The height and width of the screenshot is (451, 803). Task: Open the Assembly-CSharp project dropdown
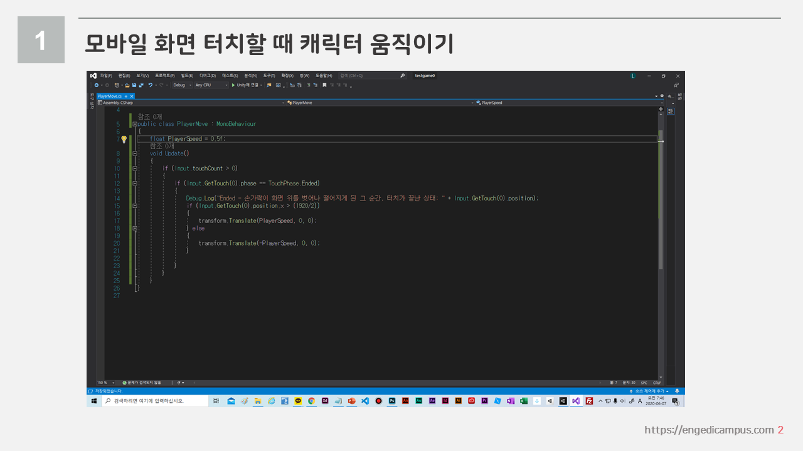coord(191,103)
